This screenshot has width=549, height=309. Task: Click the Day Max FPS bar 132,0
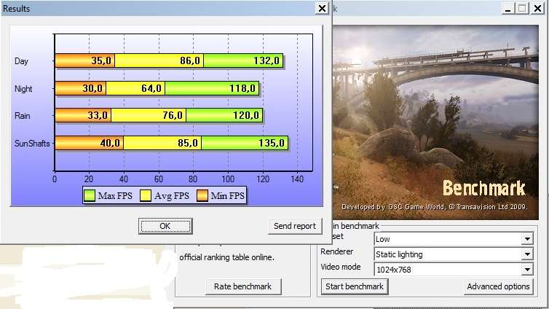243,60
